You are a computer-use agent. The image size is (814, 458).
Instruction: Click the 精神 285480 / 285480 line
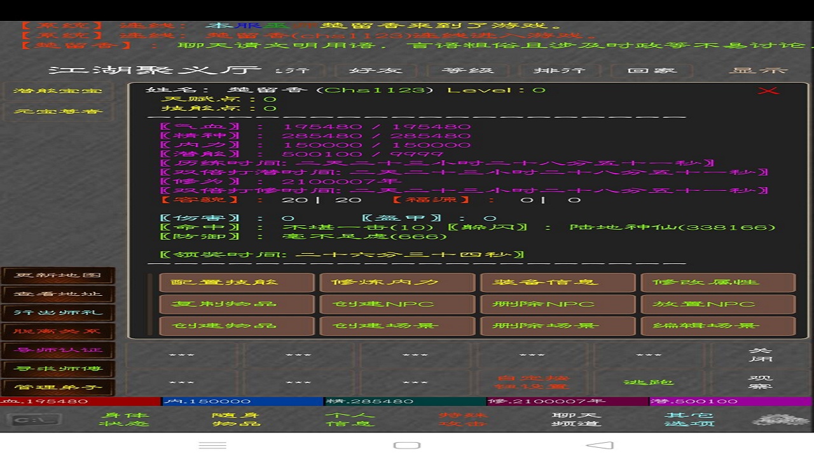point(315,135)
